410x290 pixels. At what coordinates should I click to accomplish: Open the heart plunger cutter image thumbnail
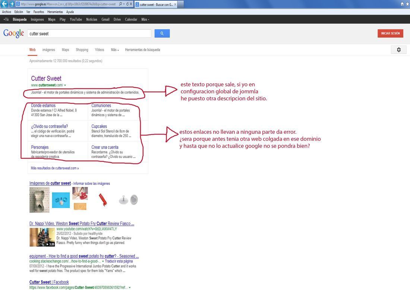tap(128, 199)
